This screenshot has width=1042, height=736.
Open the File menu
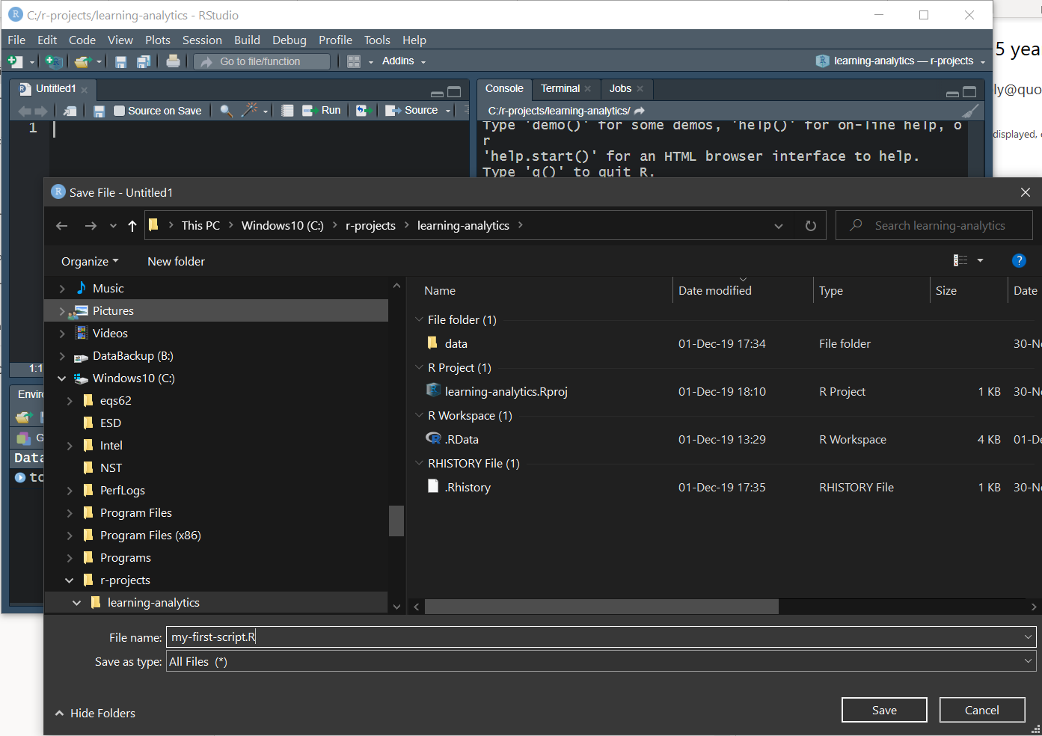pyautogui.click(x=16, y=40)
